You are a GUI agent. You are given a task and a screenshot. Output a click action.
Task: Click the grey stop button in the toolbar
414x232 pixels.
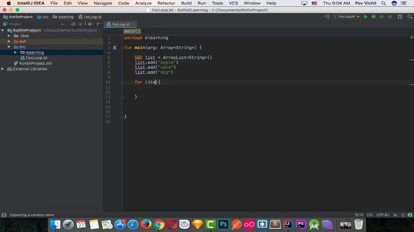pos(390,17)
